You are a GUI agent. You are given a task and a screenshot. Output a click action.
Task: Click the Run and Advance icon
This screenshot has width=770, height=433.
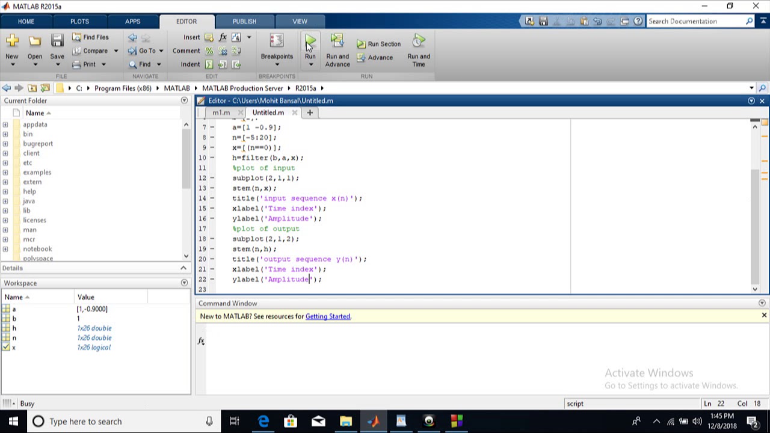337,41
